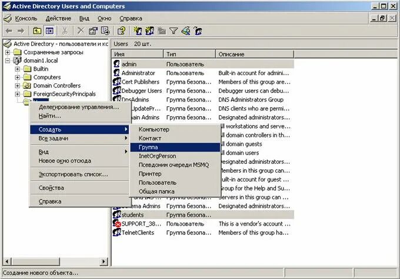Choose Делегирование управления in context menu
The height and width of the screenshot is (279, 400).
coord(79,107)
